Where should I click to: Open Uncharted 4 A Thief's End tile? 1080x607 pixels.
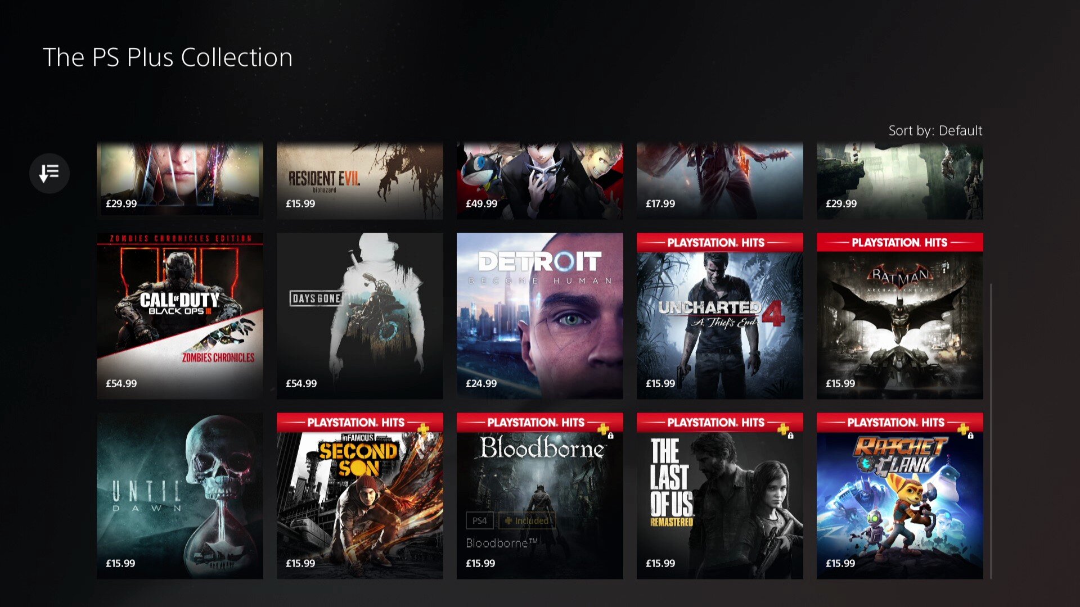(x=720, y=316)
